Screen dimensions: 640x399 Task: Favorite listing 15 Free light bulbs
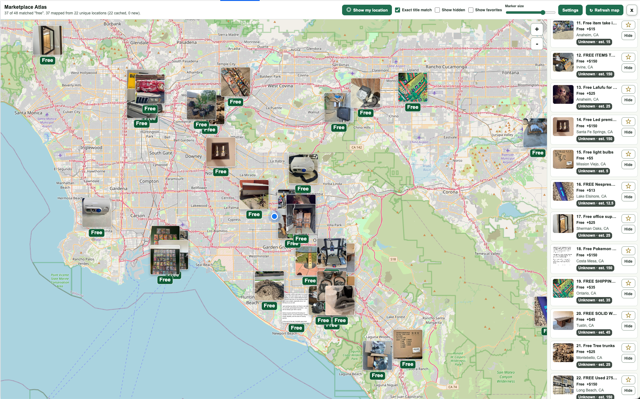(628, 154)
